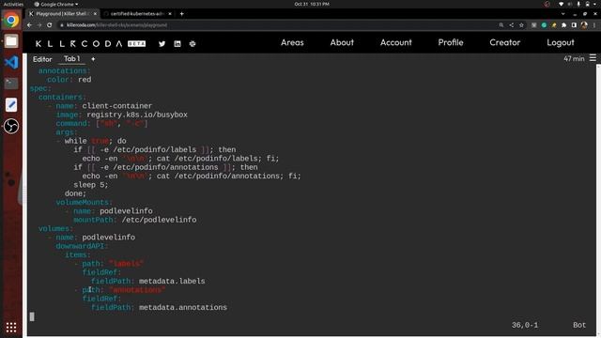
Task: Click the Logout link
Action: pyautogui.click(x=561, y=42)
